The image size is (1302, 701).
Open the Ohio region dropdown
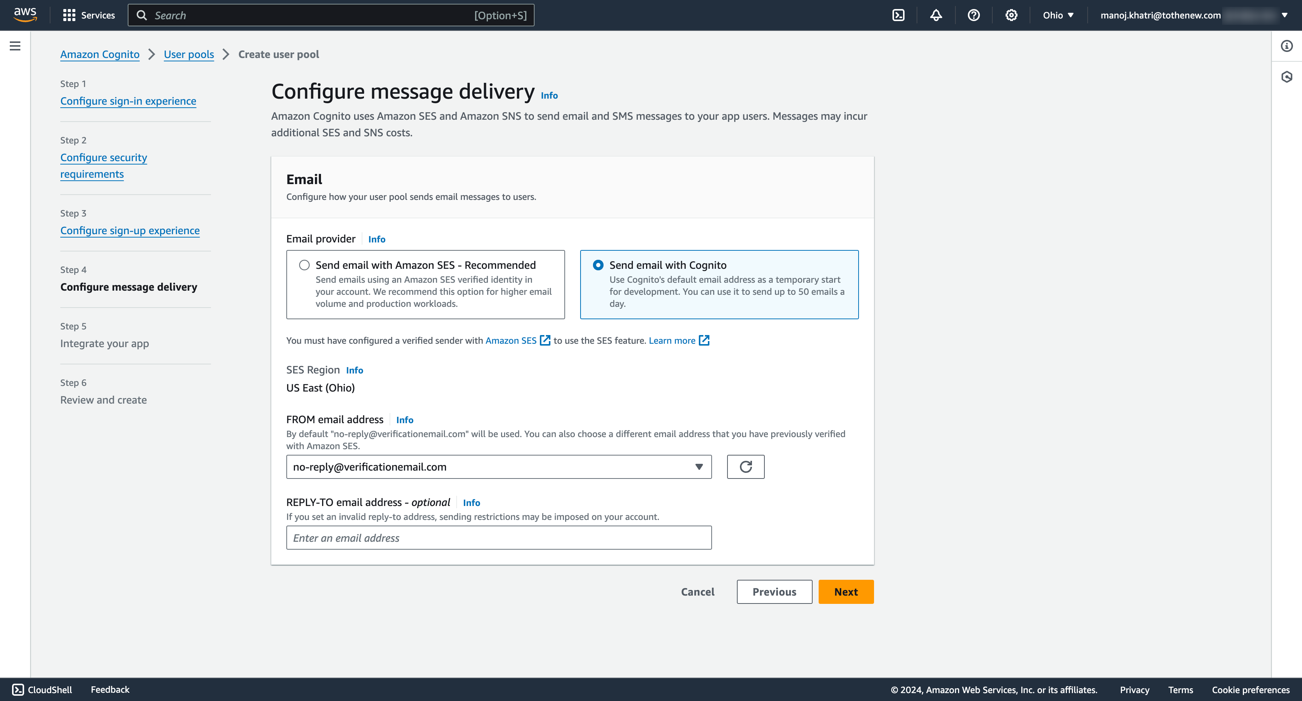pos(1058,15)
